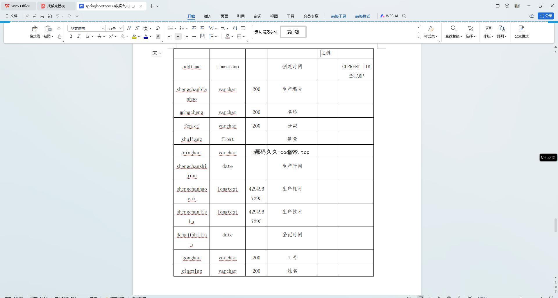Expand the styles gallery
This screenshot has width=558, height=298.
[419, 37]
